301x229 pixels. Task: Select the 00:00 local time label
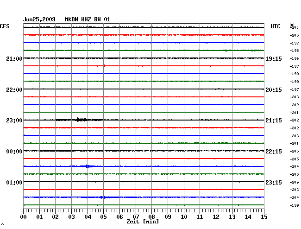(14, 152)
